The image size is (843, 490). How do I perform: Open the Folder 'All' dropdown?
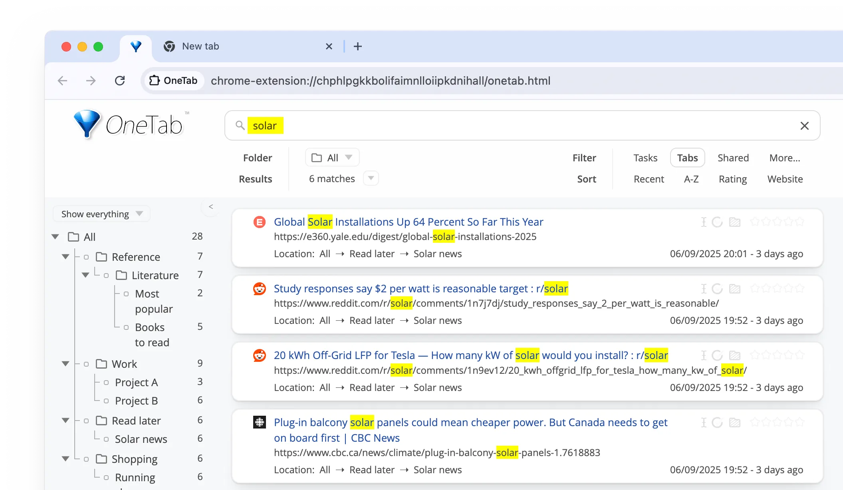pos(332,158)
